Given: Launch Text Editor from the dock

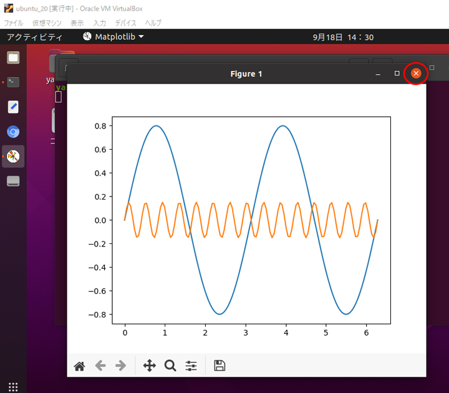Looking at the screenshot, I should [13, 107].
